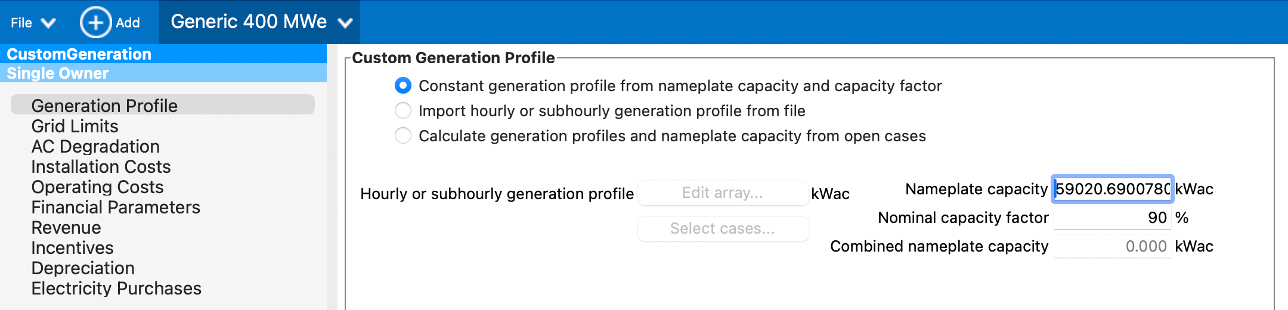Open the Generic 400 MWe case dropdown arrow

pyautogui.click(x=345, y=23)
